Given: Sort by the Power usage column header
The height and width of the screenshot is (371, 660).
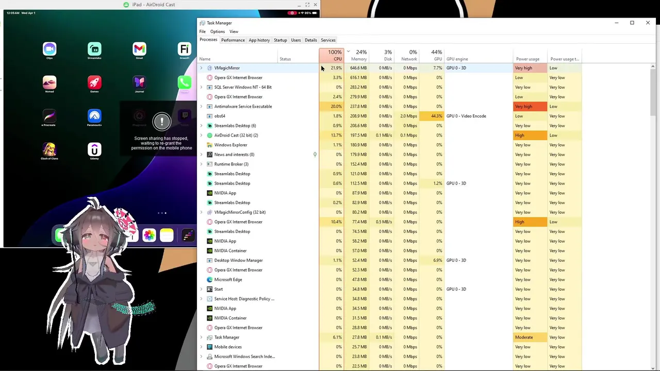Looking at the screenshot, I should click(531, 55).
